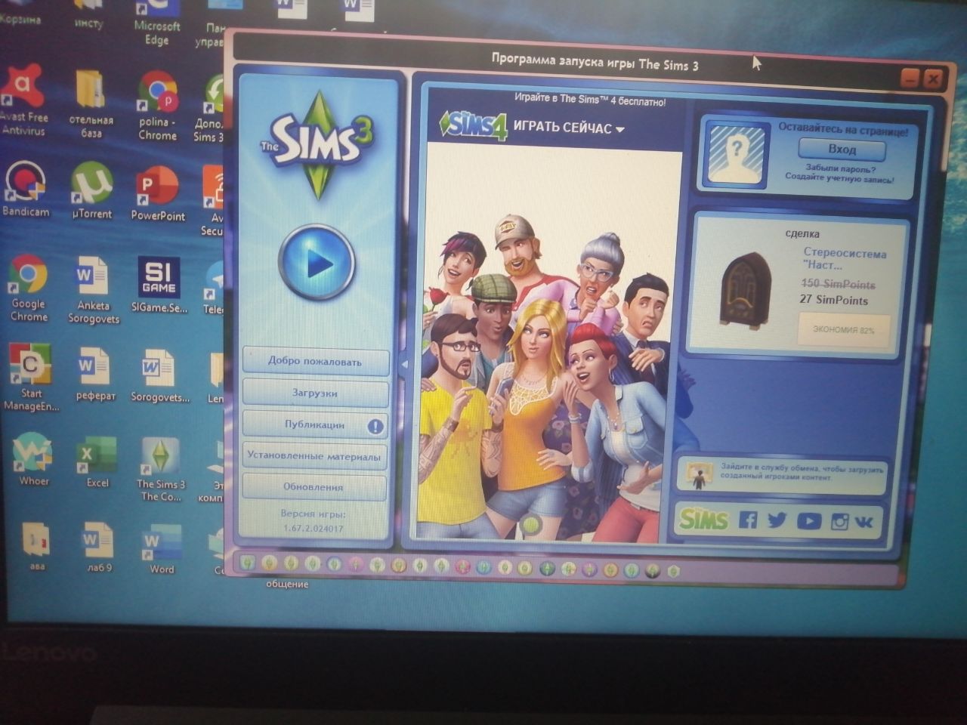This screenshot has height=725, width=967.
Task: Open Avast Free Antivirus desktop icon
Action: click(23, 100)
